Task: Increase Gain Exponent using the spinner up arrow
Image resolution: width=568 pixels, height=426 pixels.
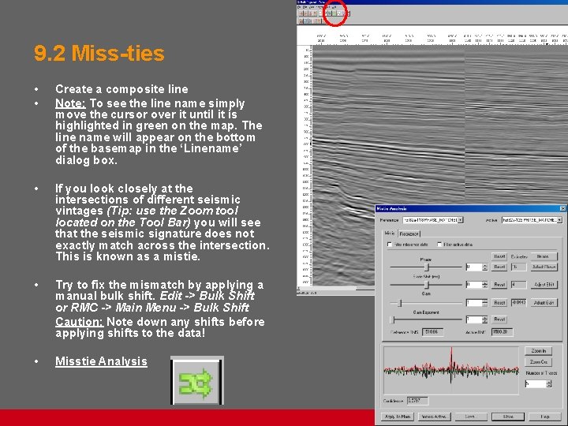Action: coord(485,318)
